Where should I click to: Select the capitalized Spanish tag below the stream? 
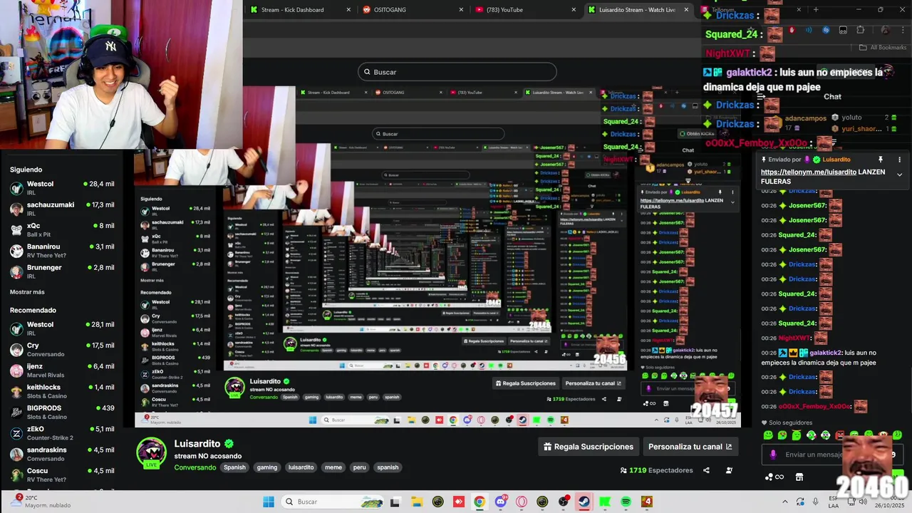pyautogui.click(x=234, y=467)
